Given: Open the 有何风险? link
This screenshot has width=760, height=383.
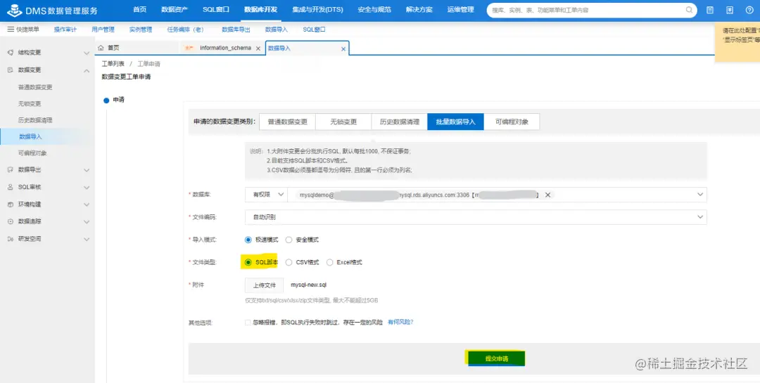Looking at the screenshot, I should click(x=400, y=322).
